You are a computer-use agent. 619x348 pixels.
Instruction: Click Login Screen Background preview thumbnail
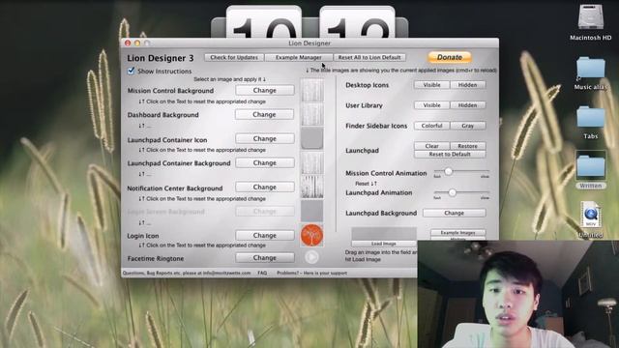pyautogui.click(x=311, y=211)
